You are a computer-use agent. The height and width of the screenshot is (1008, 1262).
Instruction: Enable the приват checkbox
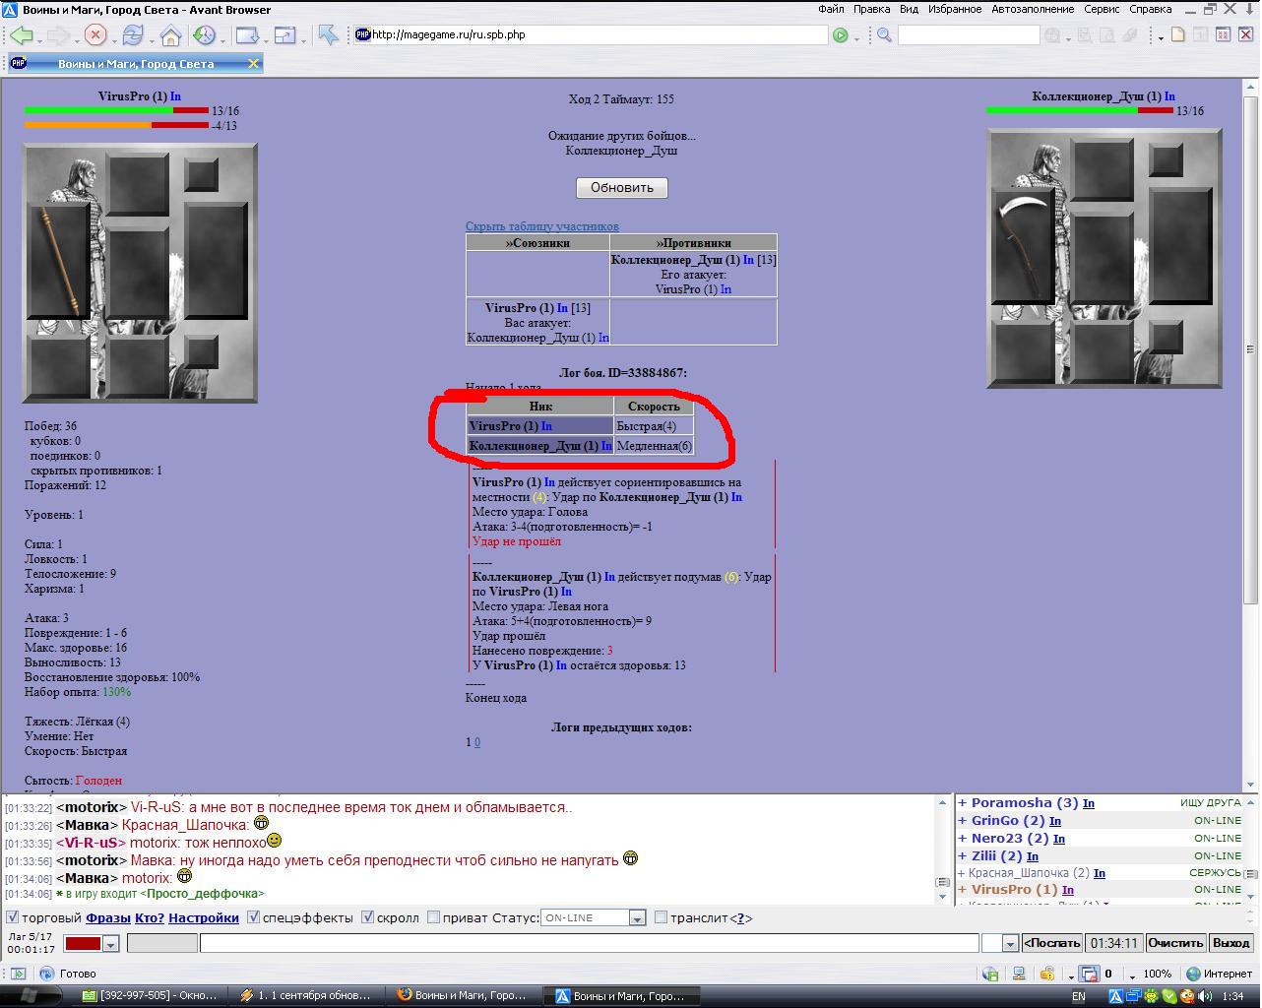click(x=433, y=917)
